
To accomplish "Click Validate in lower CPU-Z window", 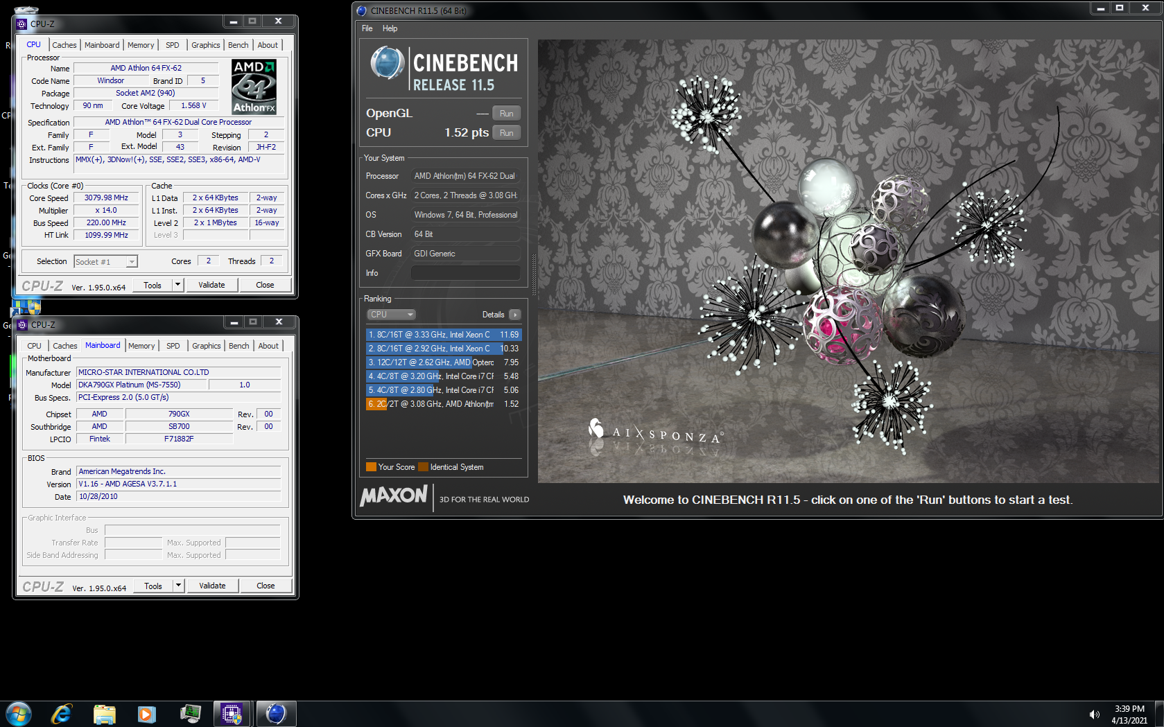I will point(213,586).
